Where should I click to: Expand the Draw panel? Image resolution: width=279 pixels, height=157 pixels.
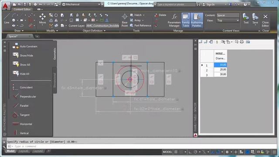tap(19, 31)
